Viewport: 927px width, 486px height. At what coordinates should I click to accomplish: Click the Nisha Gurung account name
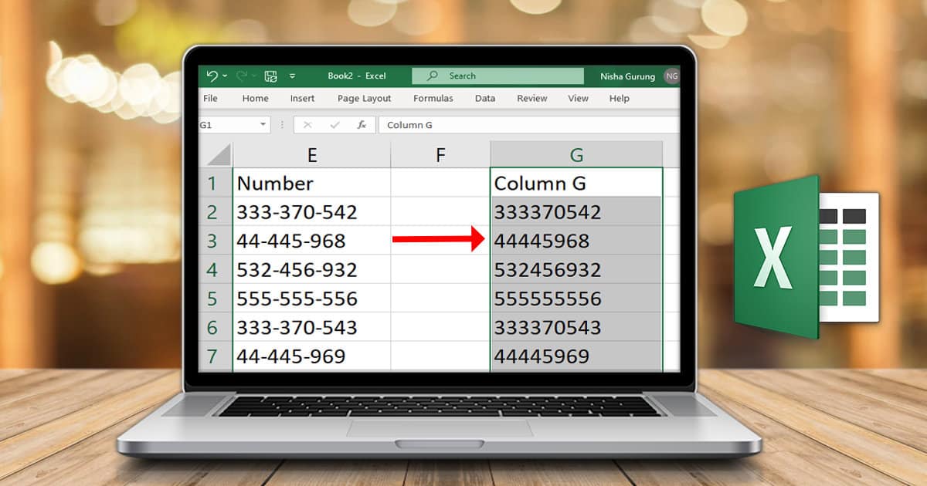click(x=628, y=76)
